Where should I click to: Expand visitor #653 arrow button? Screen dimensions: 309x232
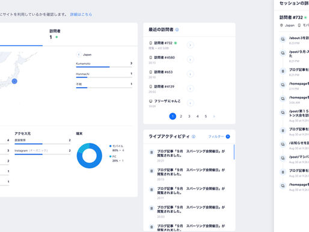191,74
